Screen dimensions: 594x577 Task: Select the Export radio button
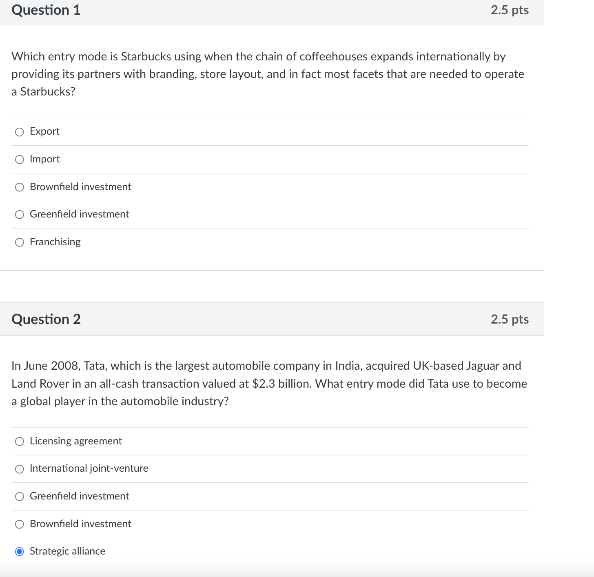[x=19, y=132]
